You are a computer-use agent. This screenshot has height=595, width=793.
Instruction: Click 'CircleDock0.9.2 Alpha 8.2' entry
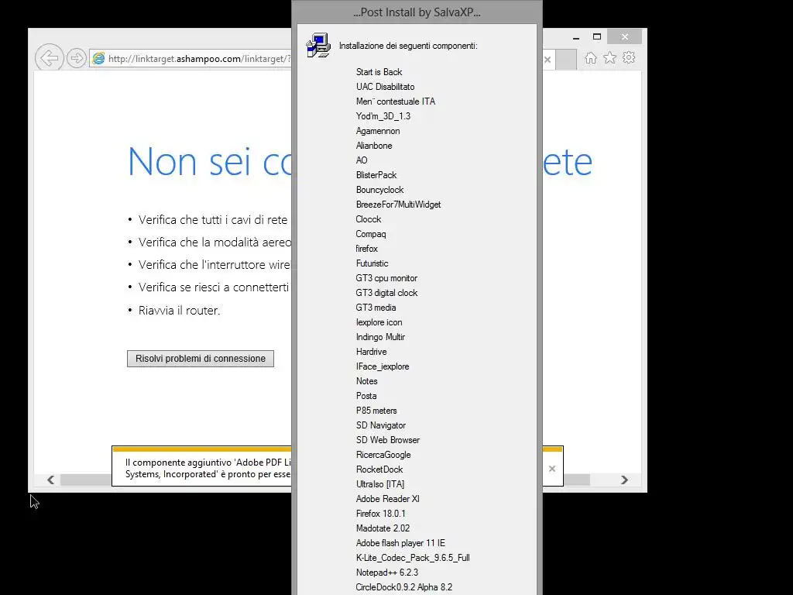point(404,587)
